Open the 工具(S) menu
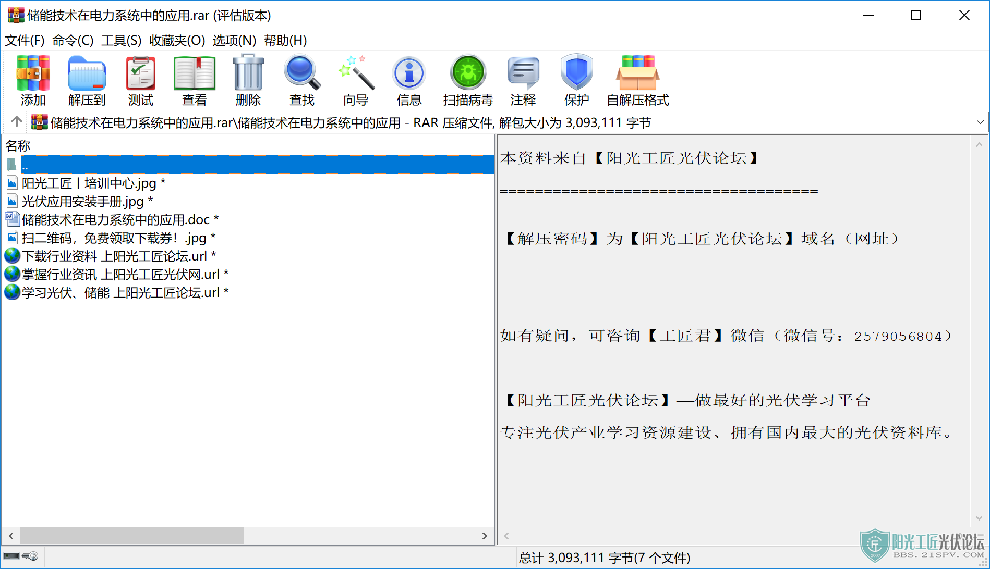The width and height of the screenshot is (990, 569). coord(121,41)
